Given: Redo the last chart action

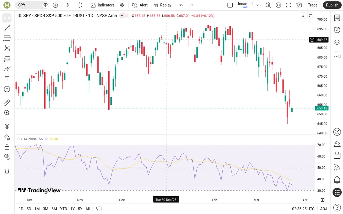Looking at the screenshot, I should (192, 5).
